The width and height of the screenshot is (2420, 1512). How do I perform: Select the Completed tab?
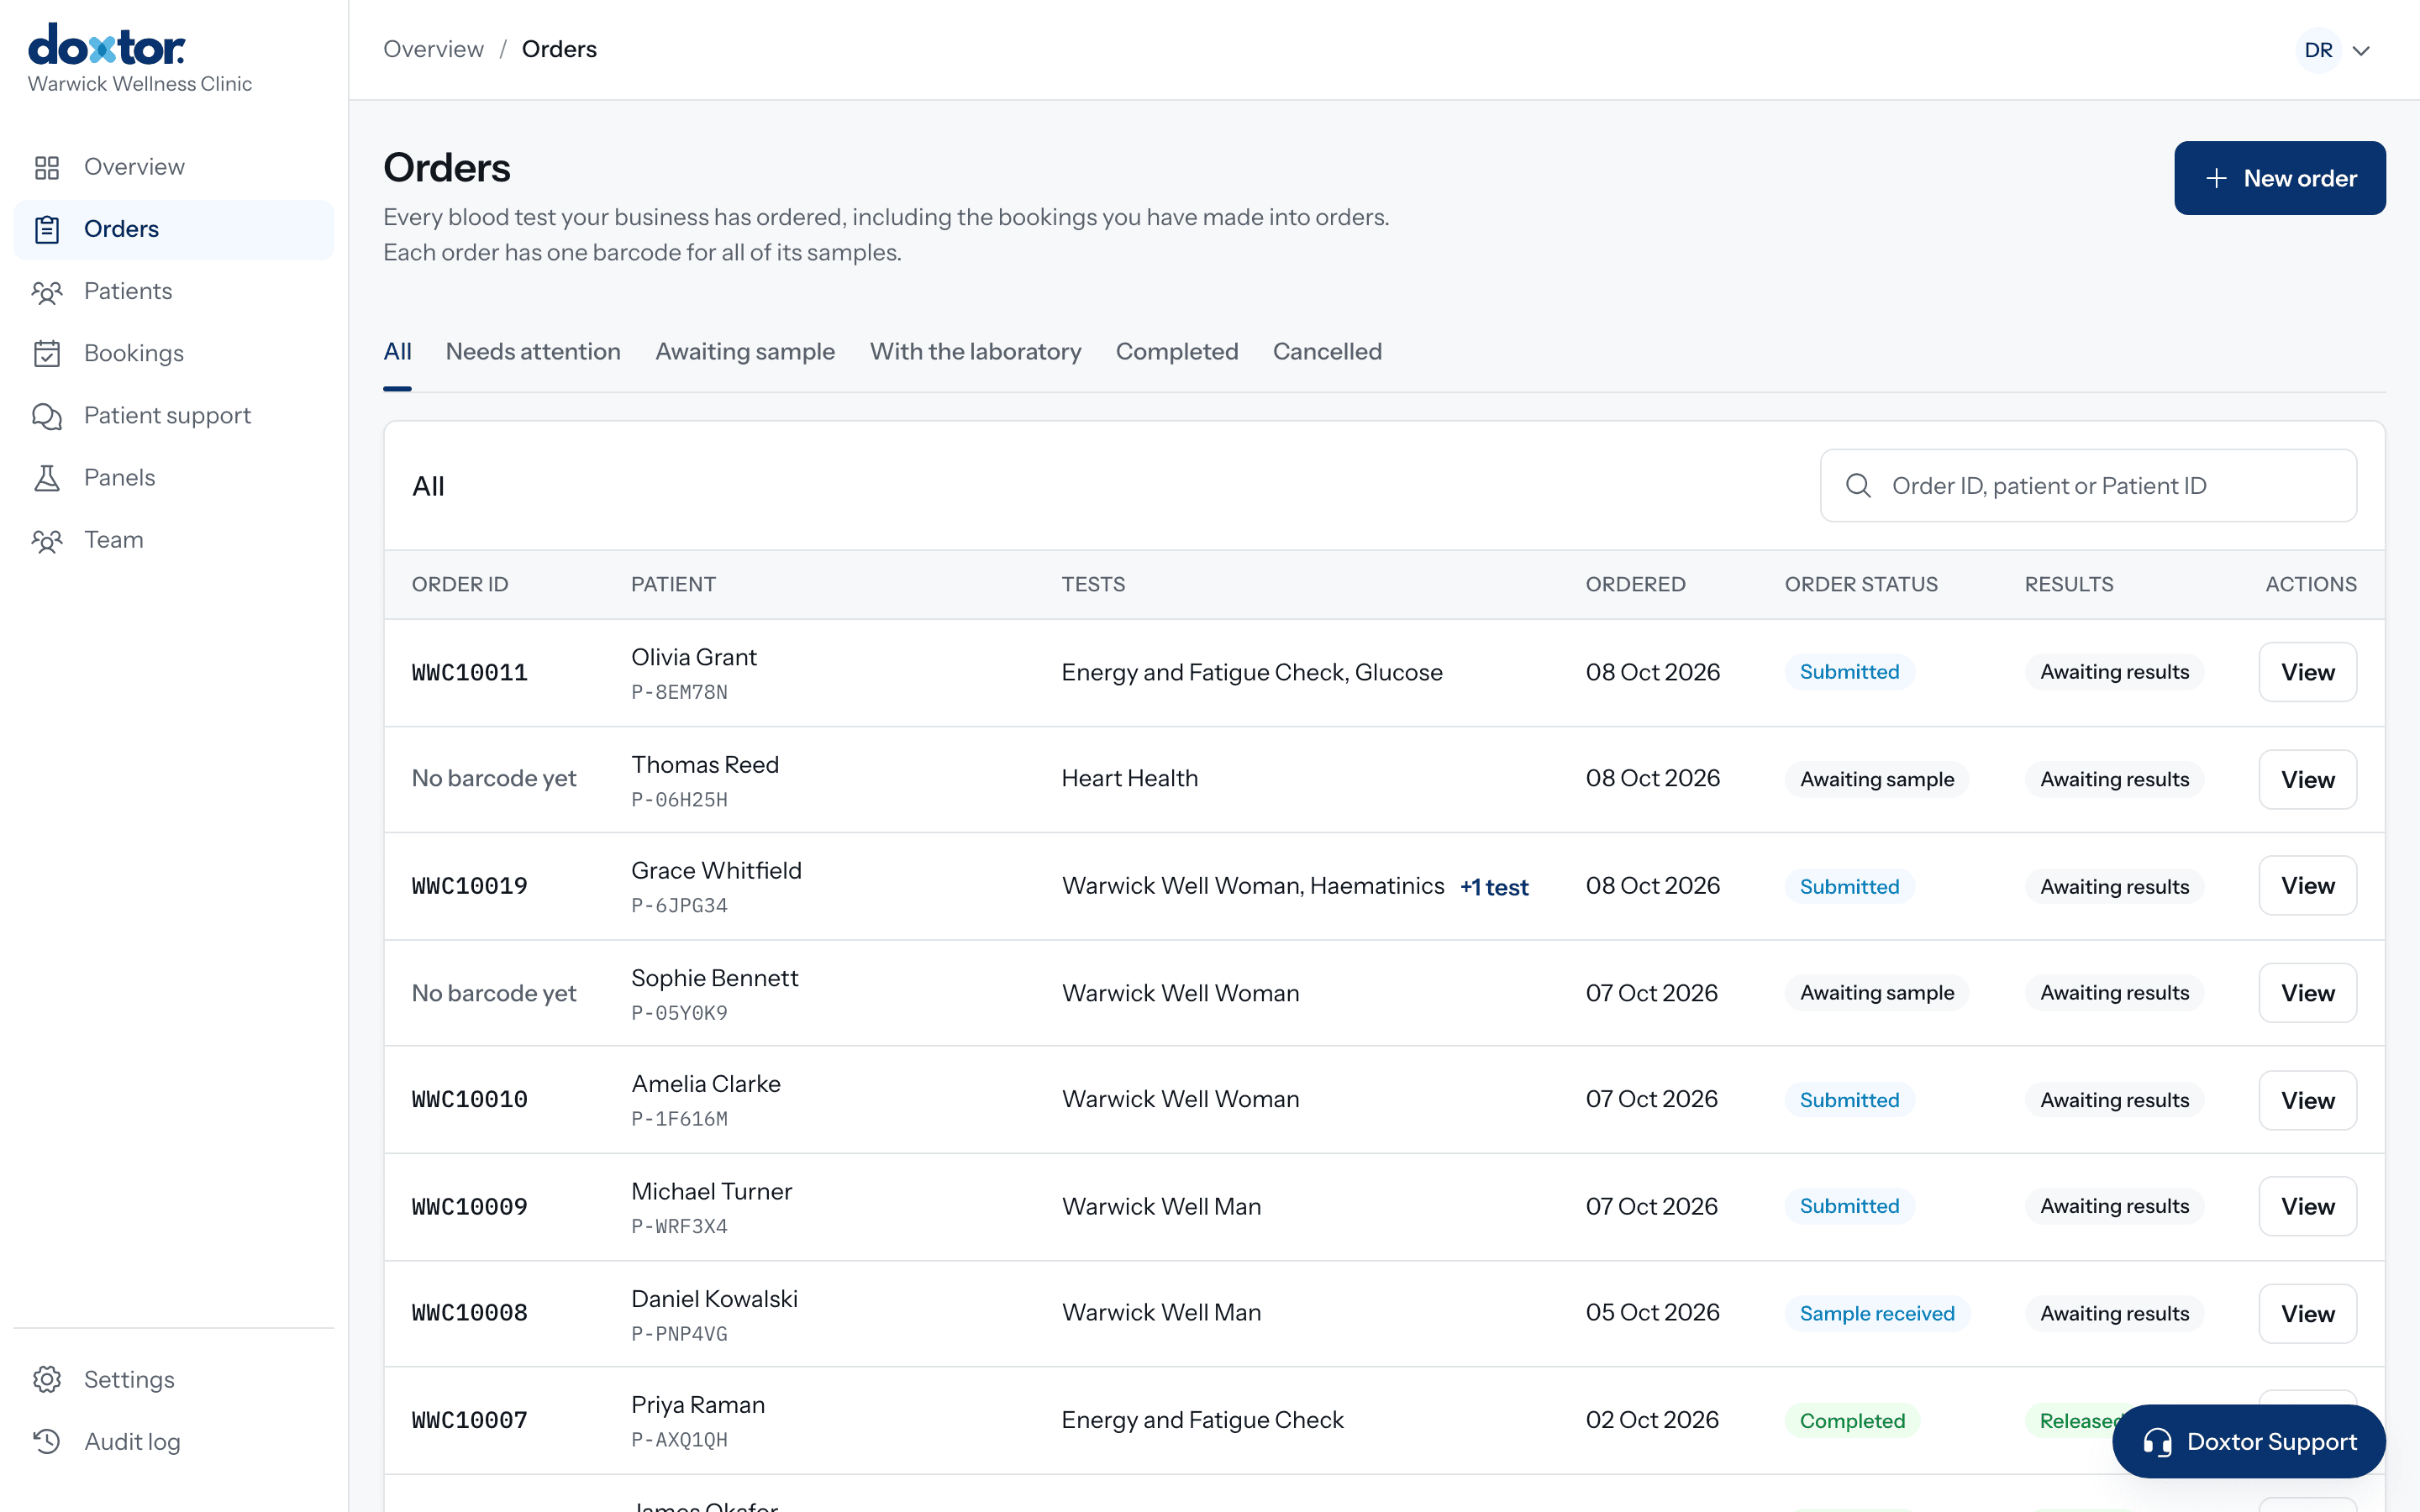click(x=1177, y=352)
